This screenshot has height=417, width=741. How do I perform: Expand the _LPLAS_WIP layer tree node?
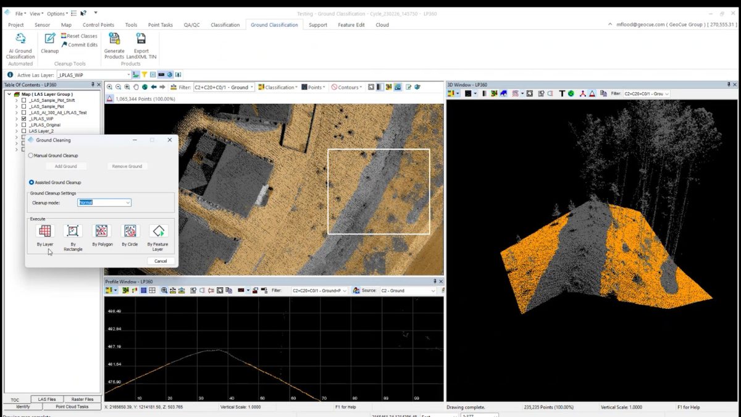(17, 119)
